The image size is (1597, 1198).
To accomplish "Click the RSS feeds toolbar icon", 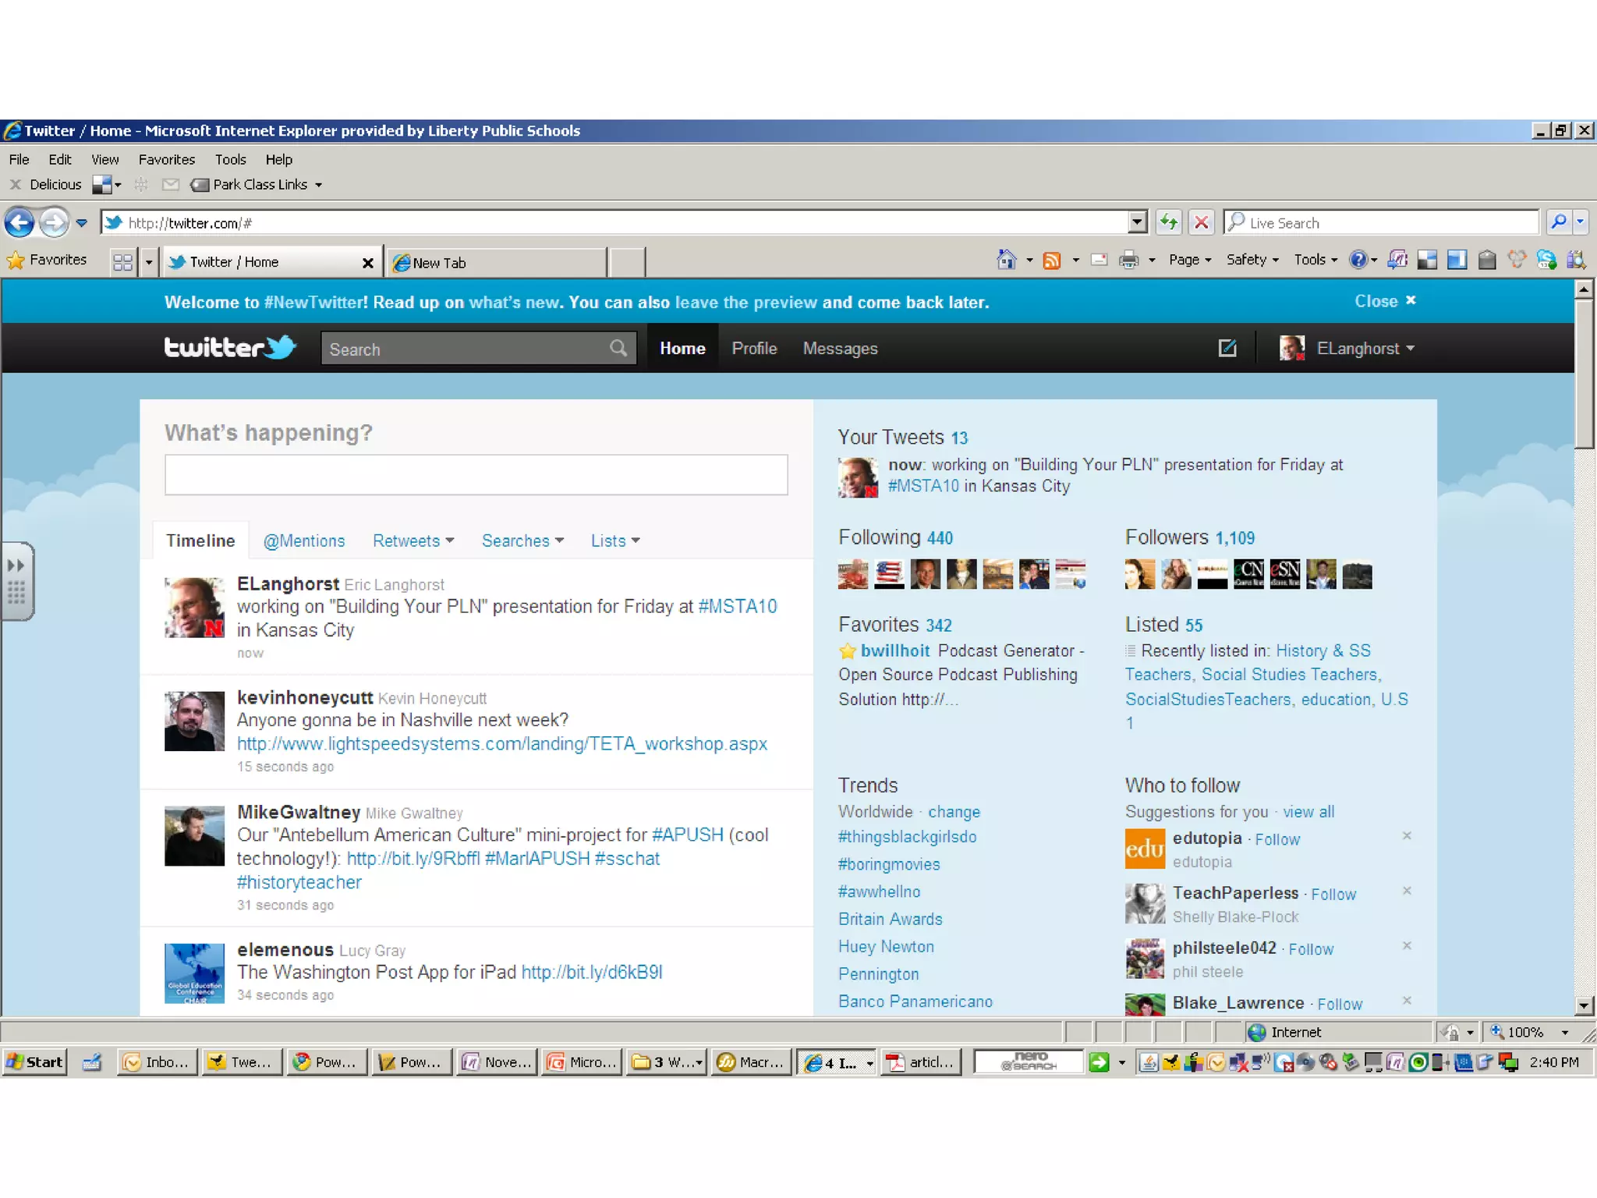I will tap(1052, 260).
